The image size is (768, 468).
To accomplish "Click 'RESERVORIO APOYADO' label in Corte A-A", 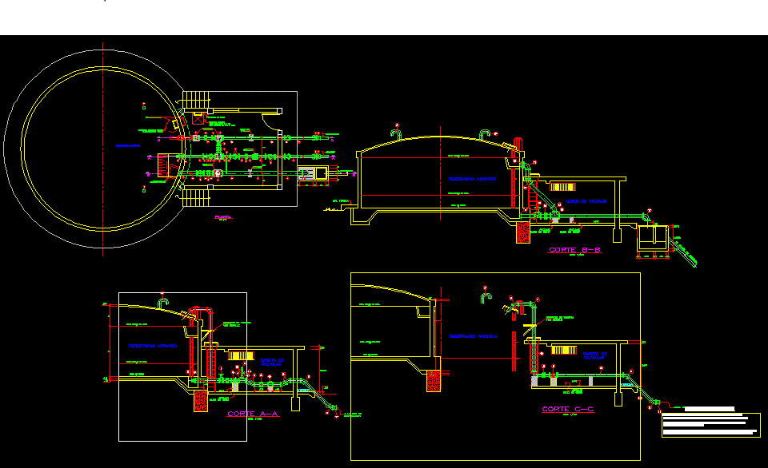I will tap(153, 346).
